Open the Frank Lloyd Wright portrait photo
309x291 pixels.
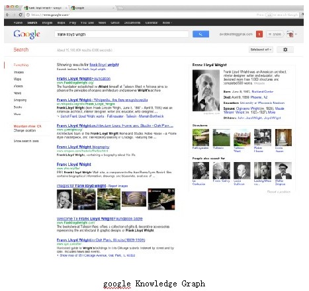pos(206,91)
